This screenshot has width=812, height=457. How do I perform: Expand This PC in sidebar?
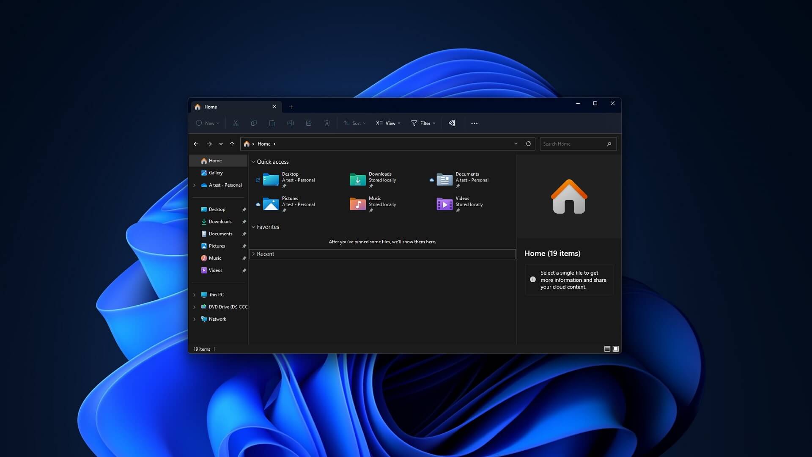pyautogui.click(x=194, y=294)
